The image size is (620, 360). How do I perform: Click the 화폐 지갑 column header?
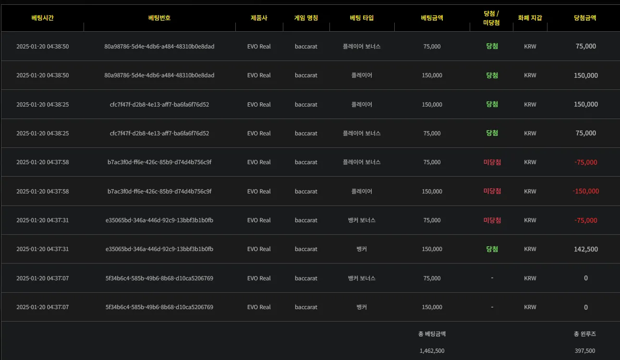[x=530, y=18]
